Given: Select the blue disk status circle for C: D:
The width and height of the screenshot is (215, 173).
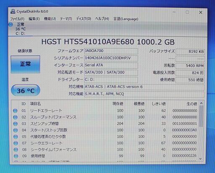Looking at the screenshot, I should click(10, 25).
